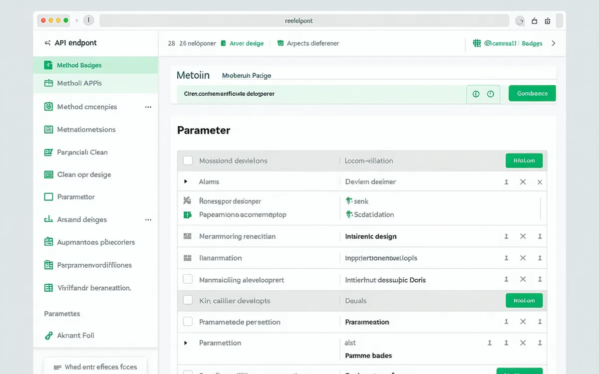Click the first circular icon beside Gombence
The height and width of the screenshot is (374, 599).
(x=476, y=94)
